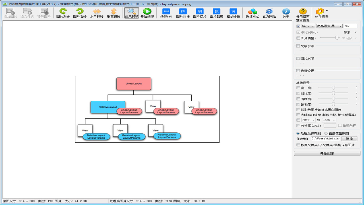Screen dimensions: 364x205
Task: Click the 选择 save folder button
Action: pyautogui.click(x=349, y=139)
